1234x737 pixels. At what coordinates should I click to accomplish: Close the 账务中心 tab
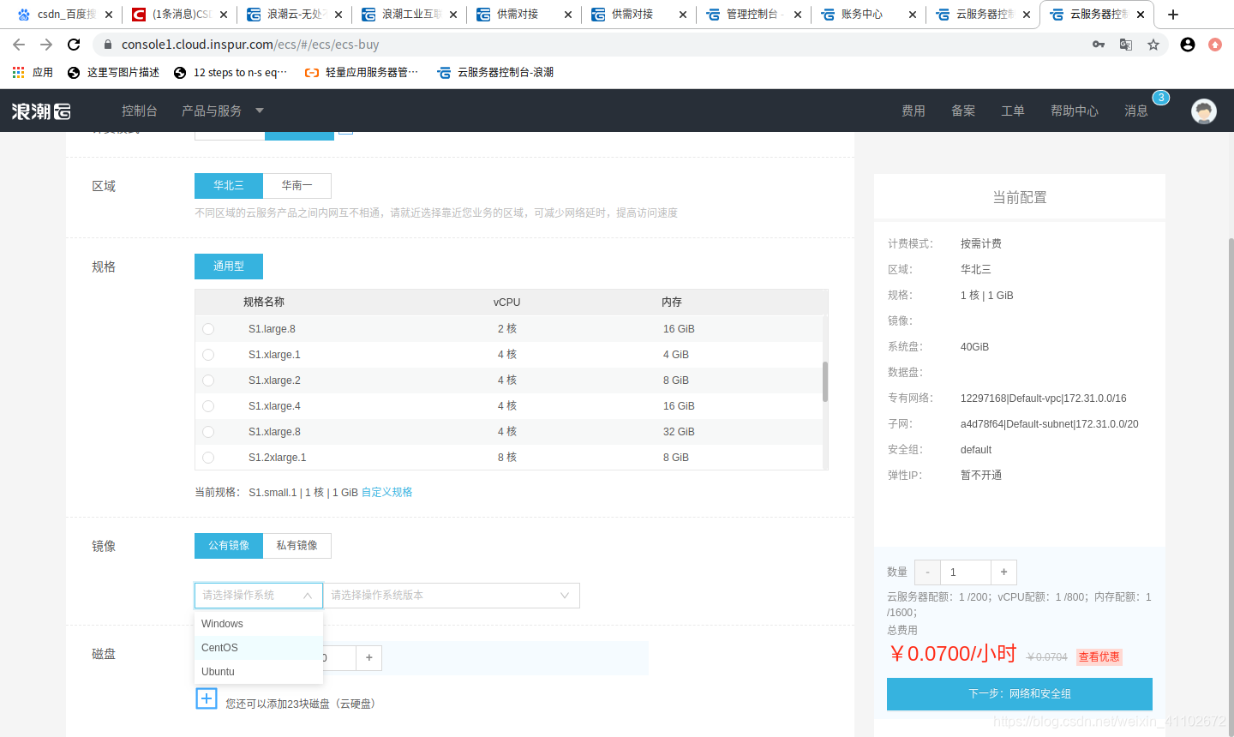[913, 15]
